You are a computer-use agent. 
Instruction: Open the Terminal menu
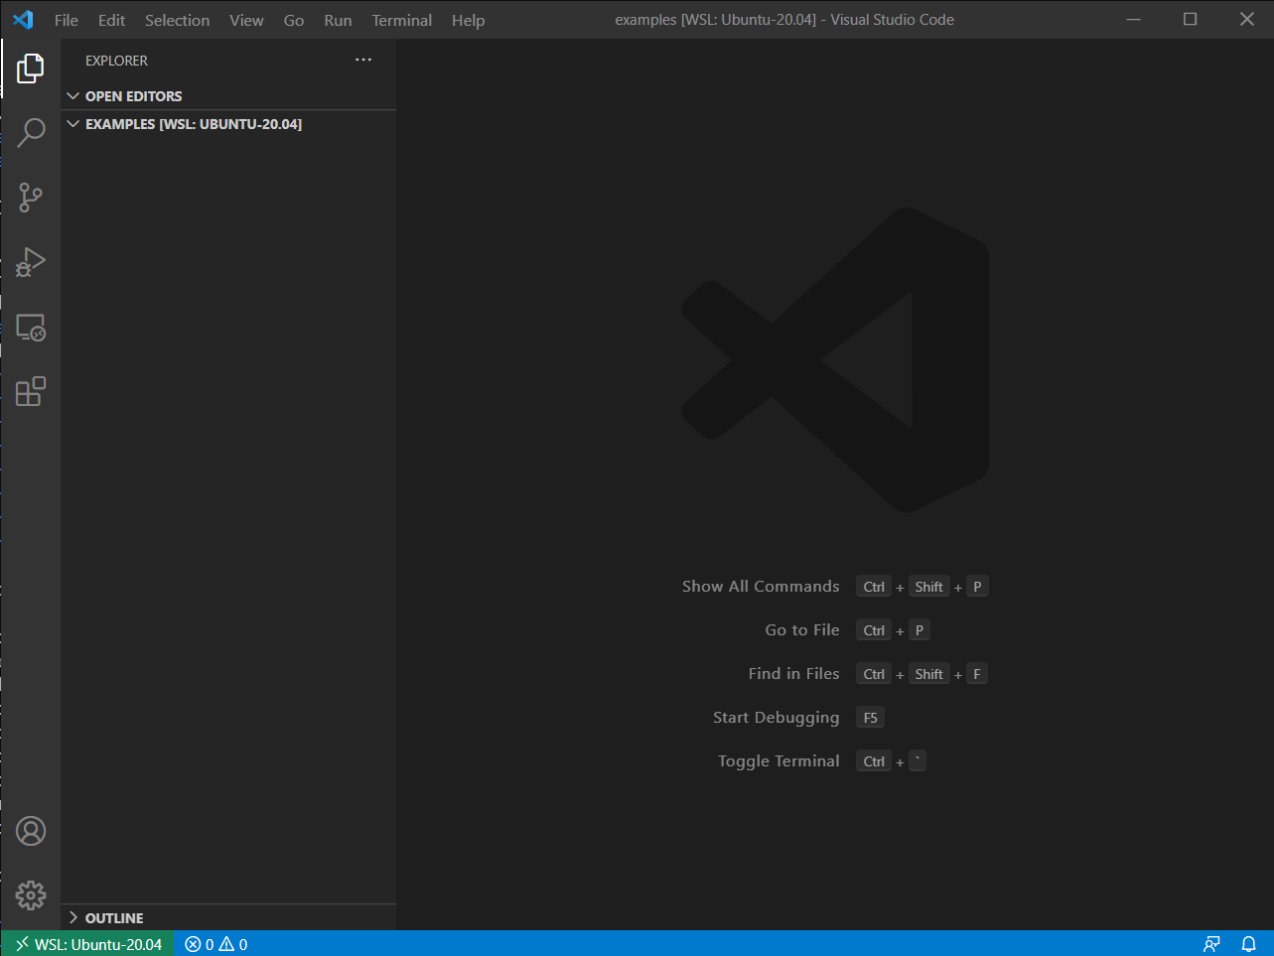click(x=402, y=20)
